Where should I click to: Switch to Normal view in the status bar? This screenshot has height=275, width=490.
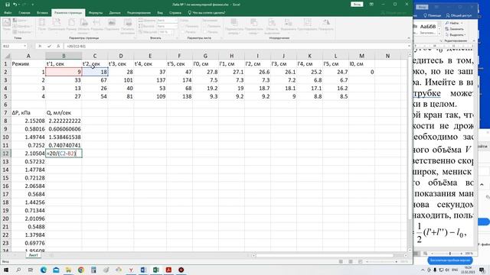(x=341, y=261)
